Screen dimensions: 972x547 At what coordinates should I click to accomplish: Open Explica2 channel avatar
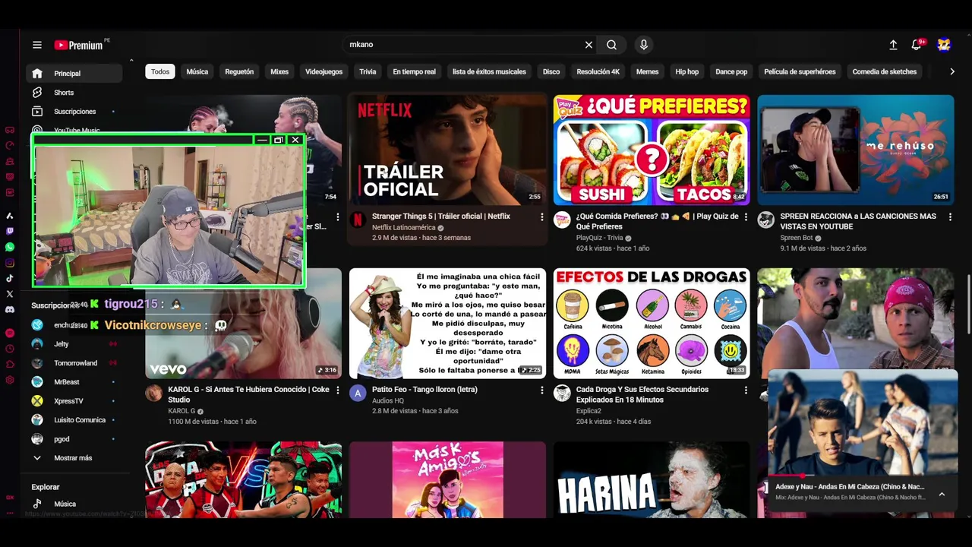tap(562, 394)
